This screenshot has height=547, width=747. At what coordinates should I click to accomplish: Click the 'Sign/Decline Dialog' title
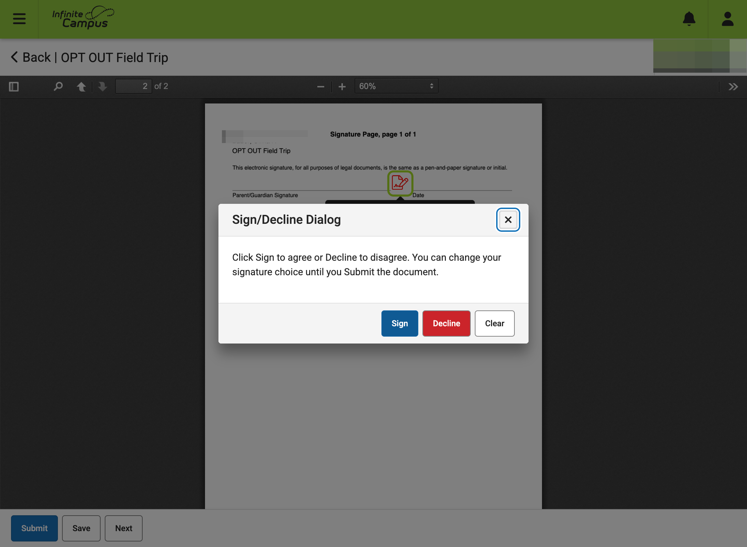click(x=286, y=220)
